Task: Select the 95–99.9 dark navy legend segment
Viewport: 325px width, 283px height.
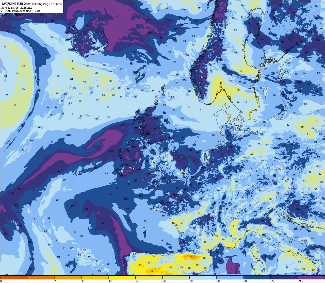Action: [x=284, y=277]
